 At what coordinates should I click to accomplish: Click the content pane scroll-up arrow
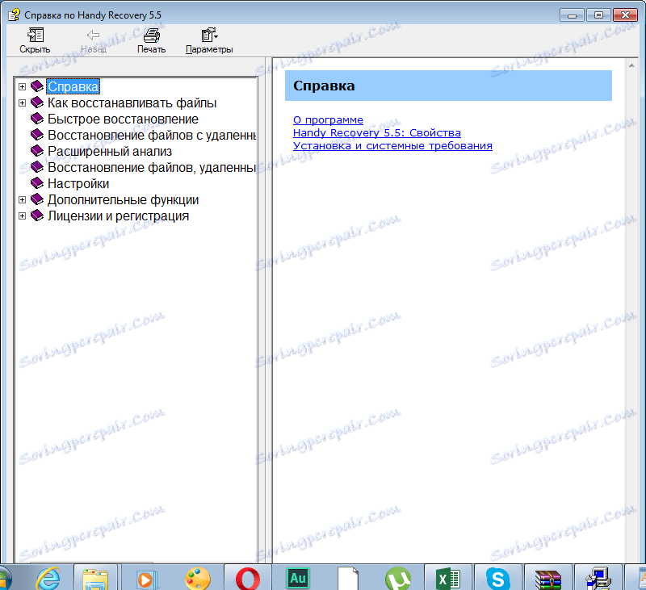[x=631, y=65]
